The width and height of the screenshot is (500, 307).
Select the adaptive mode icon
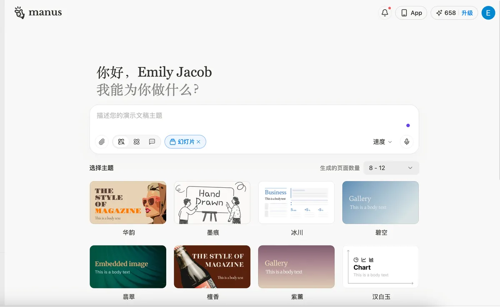121,142
